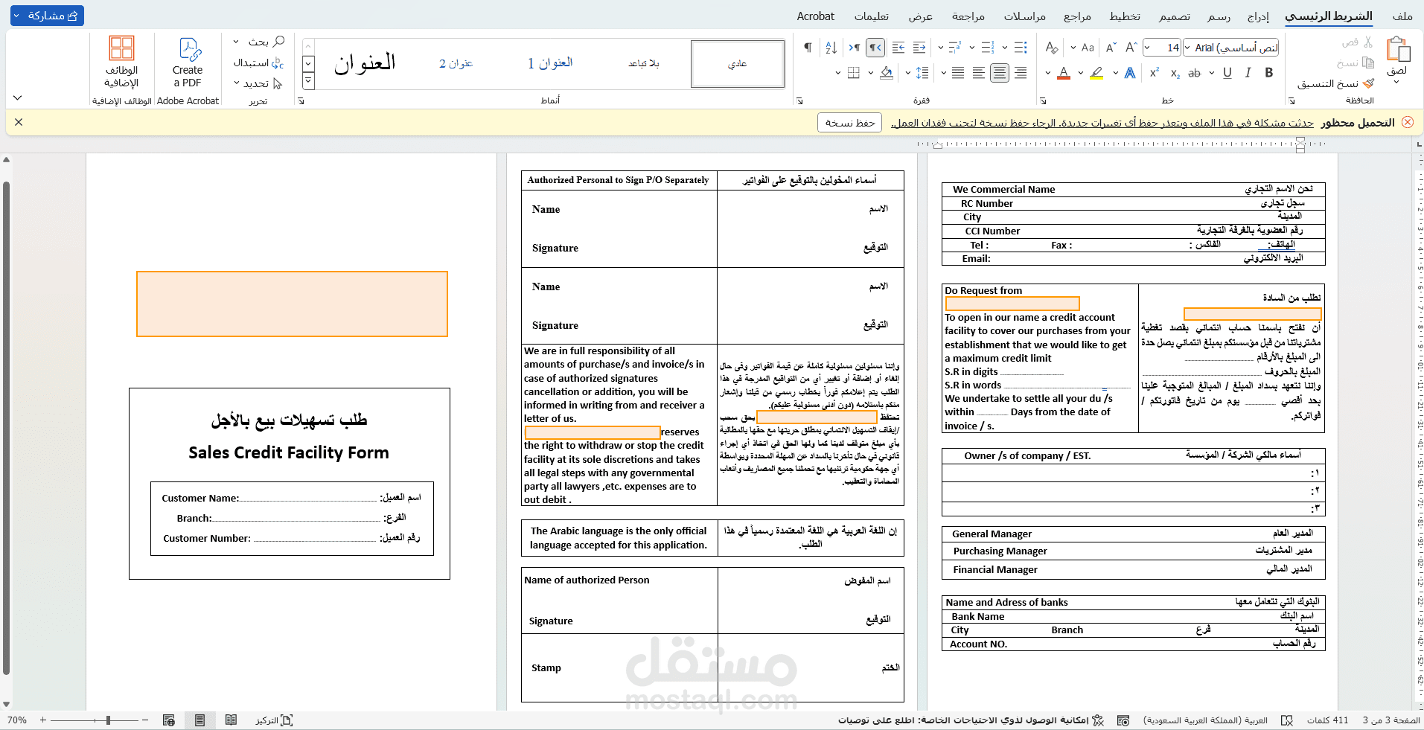Click the macro recording icon in status bar
1424x730 pixels.
pos(1123,720)
